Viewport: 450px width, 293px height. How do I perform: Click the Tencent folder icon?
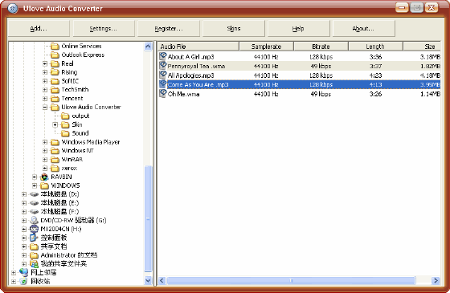pyautogui.click(x=55, y=99)
